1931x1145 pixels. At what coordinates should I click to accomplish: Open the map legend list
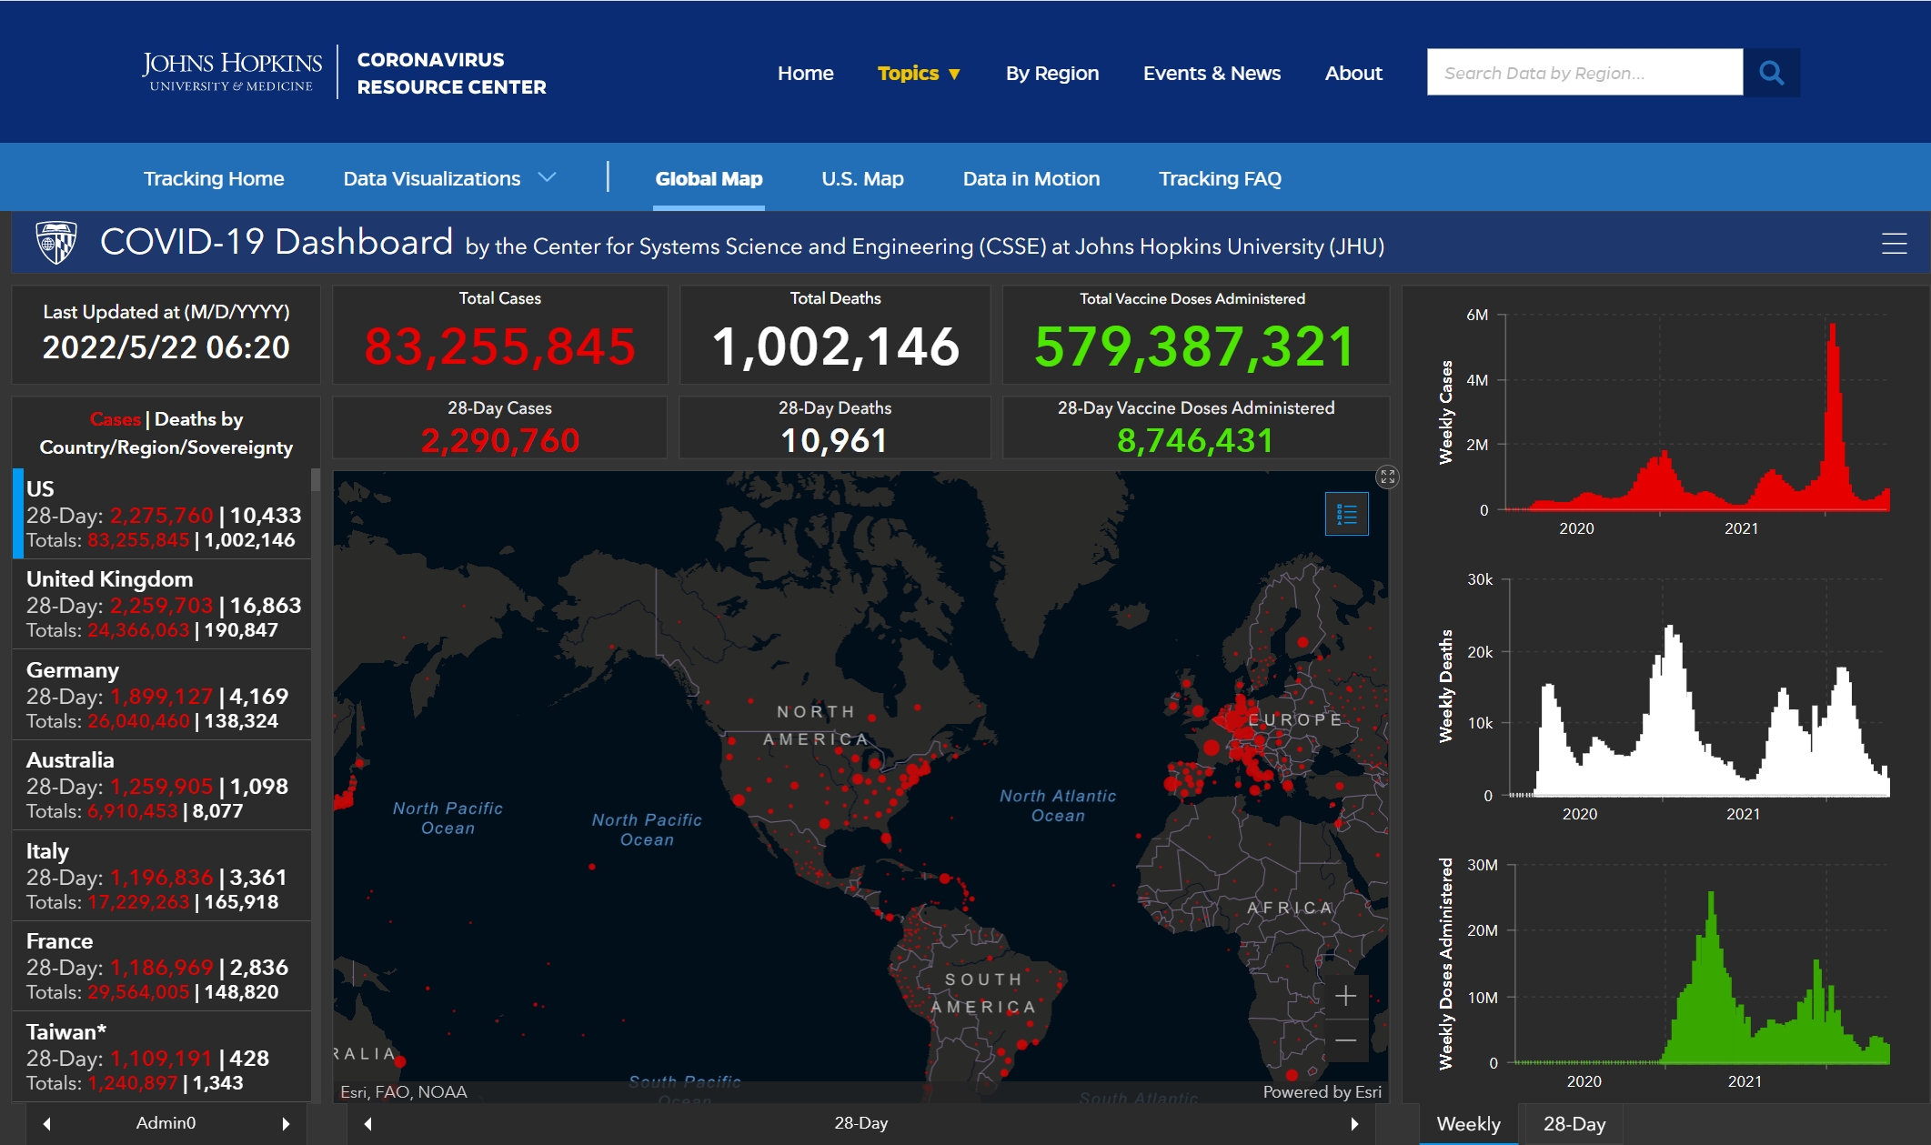pos(1346,515)
